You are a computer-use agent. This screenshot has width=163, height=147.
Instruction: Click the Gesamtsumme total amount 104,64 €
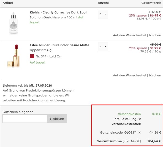coord(154,141)
